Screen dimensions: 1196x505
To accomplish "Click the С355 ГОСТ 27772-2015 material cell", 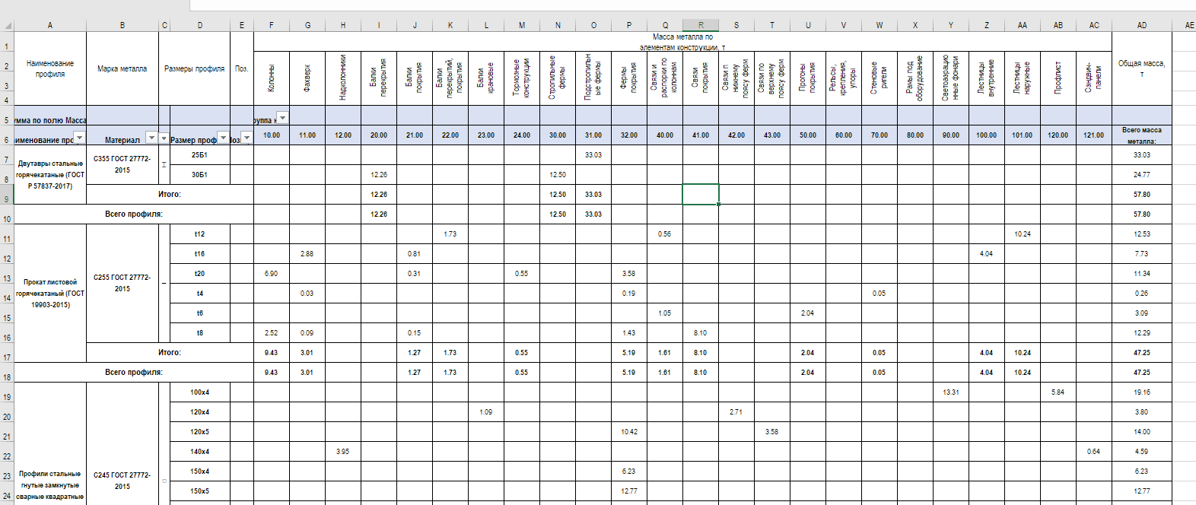I will (122, 164).
